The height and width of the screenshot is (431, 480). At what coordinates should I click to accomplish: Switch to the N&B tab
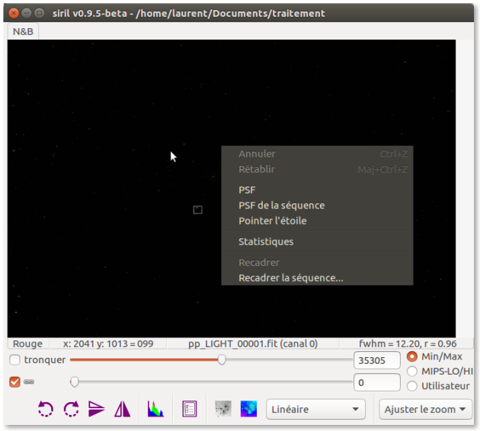point(23,32)
